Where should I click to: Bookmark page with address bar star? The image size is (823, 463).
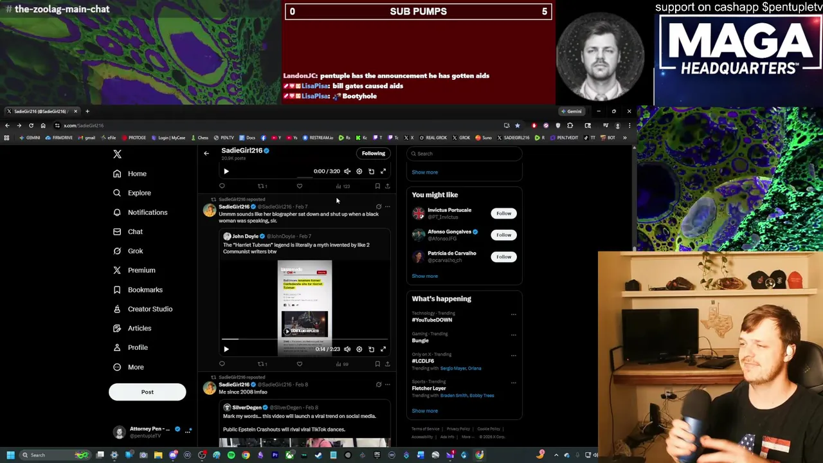click(x=517, y=125)
